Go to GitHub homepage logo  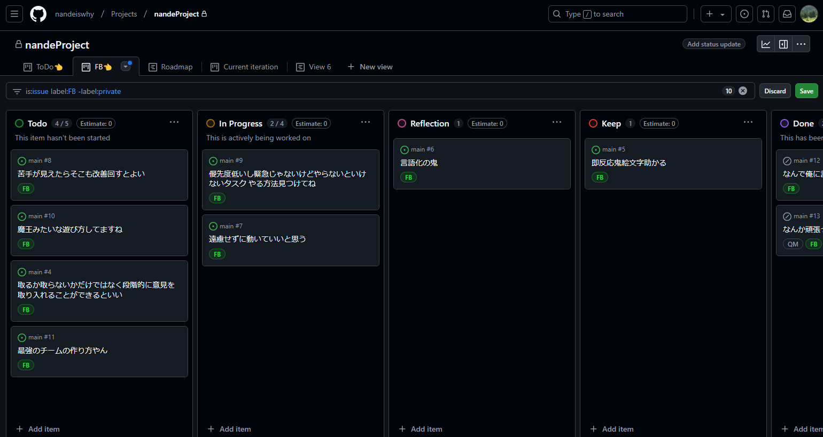[38, 14]
